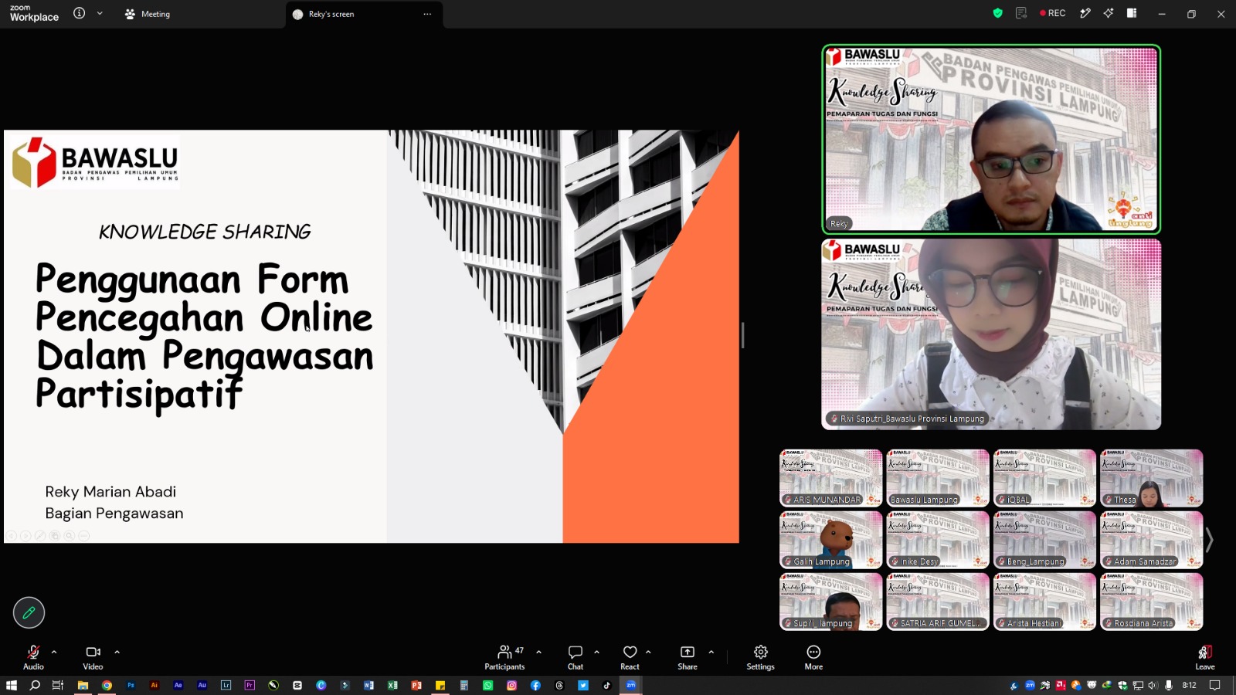This screenshot has height=695, width=1236.
Task: Show next page of participant thumbnails
Action: (1210, 540)
